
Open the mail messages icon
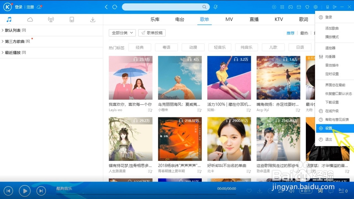299,7
